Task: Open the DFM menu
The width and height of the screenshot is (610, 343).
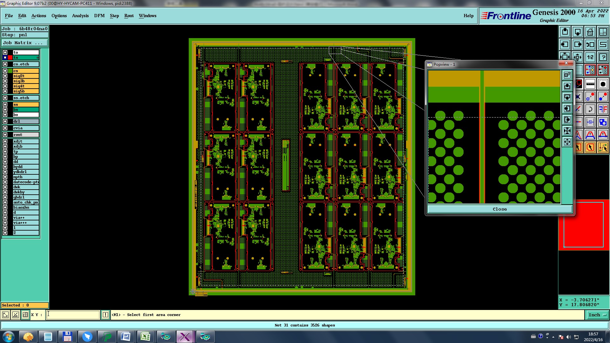Action: (99, 16)
